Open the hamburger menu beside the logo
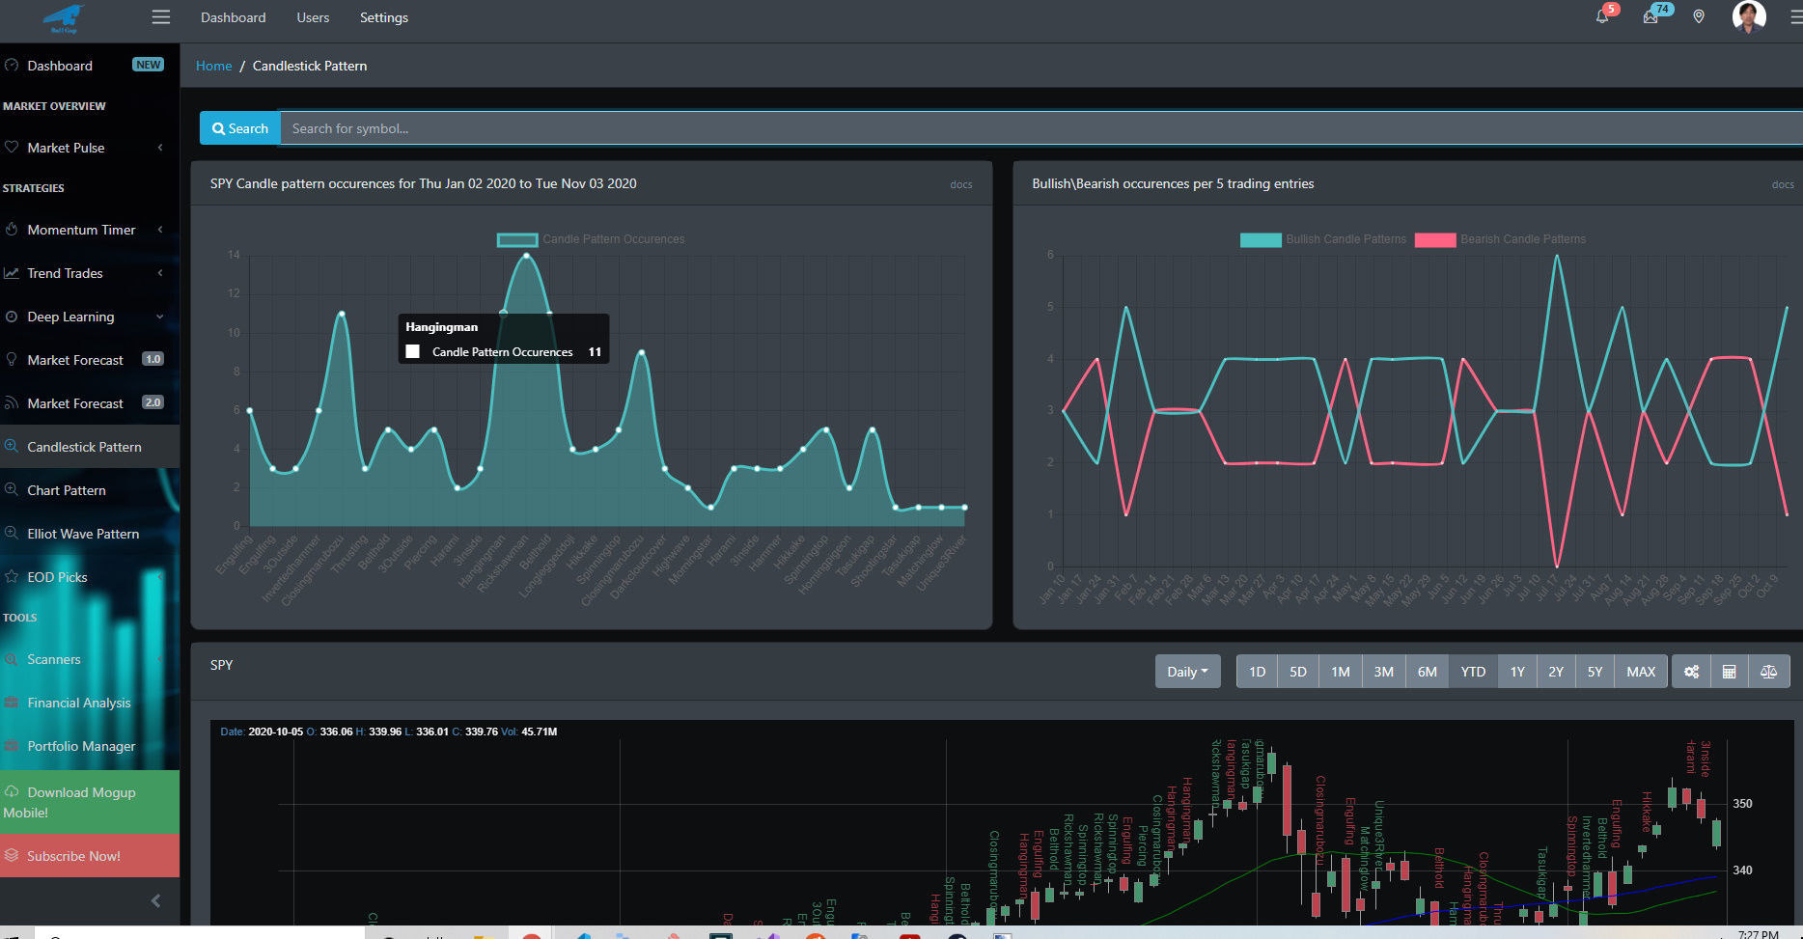Screen dimensions: 1803x939 tap(161, 17)
